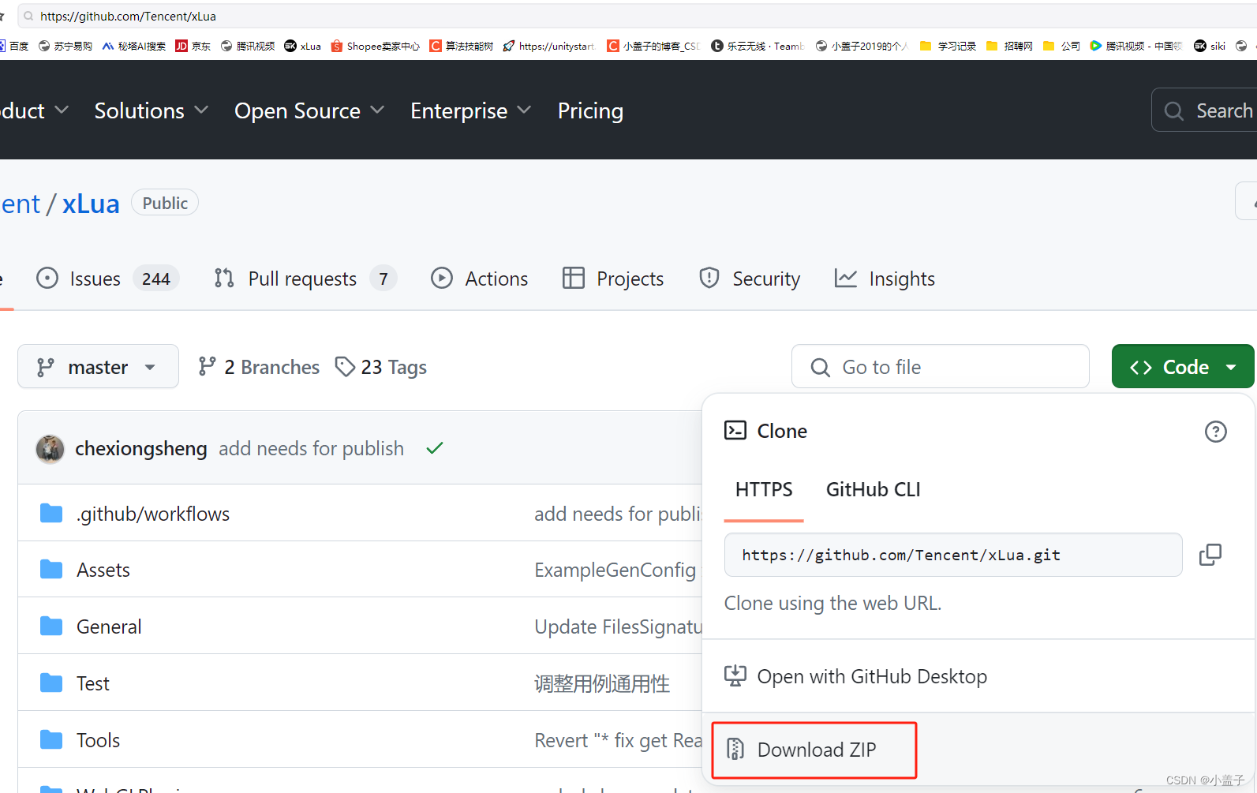
Task: Open the 苏宁易购 bookmark
Action: point(65,46)
